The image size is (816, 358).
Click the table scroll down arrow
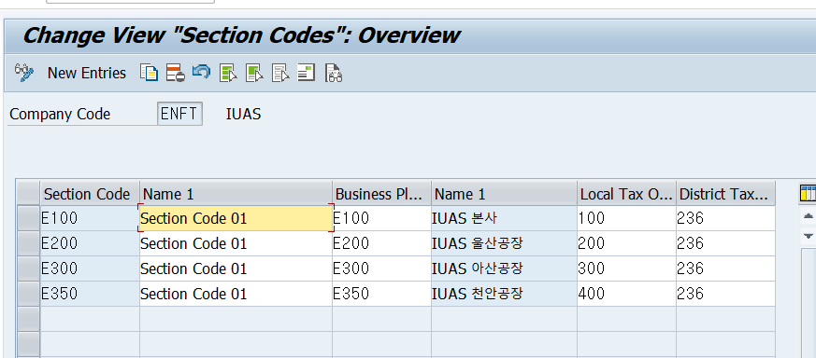point(809,236)
